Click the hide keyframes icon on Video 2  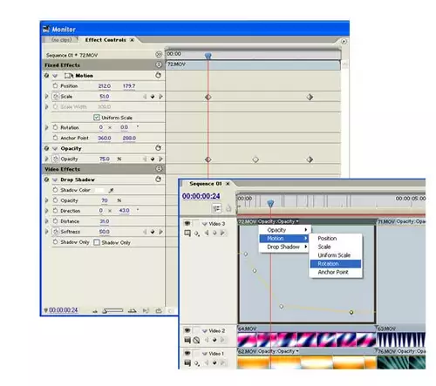click(x=196, y=340)
